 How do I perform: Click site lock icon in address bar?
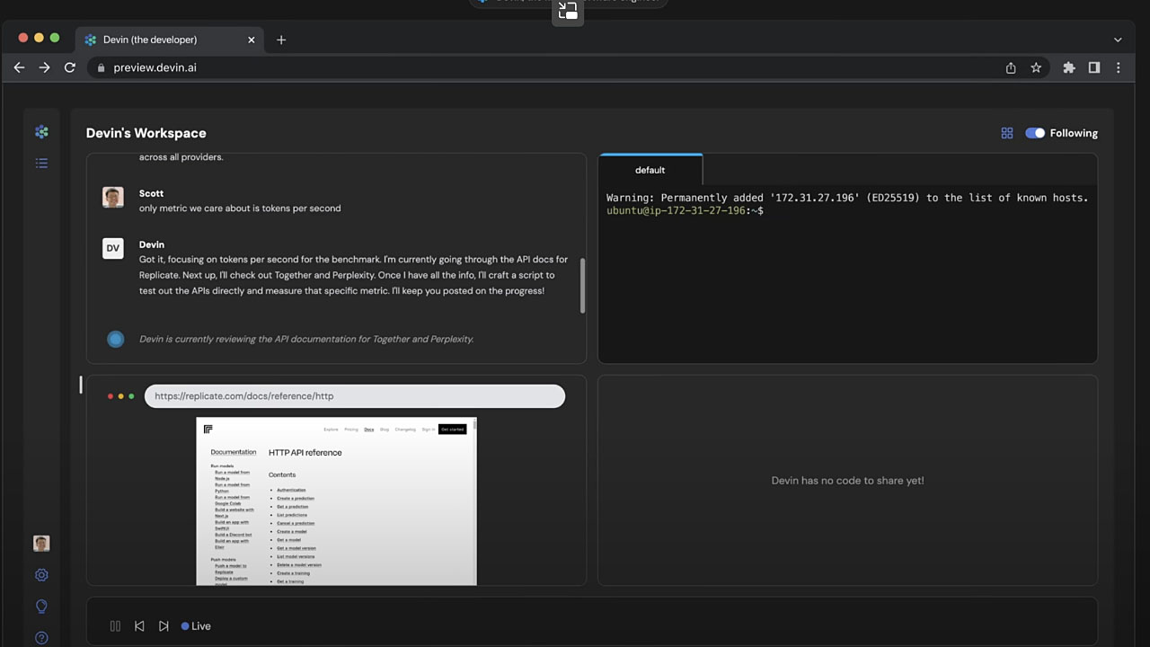pyautogui.click(x=101, y=67)
